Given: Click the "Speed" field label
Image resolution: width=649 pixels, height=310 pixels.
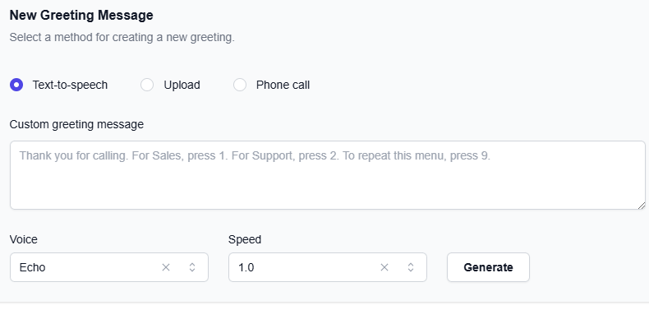Looking at the screenshot, I should point(245,239).
